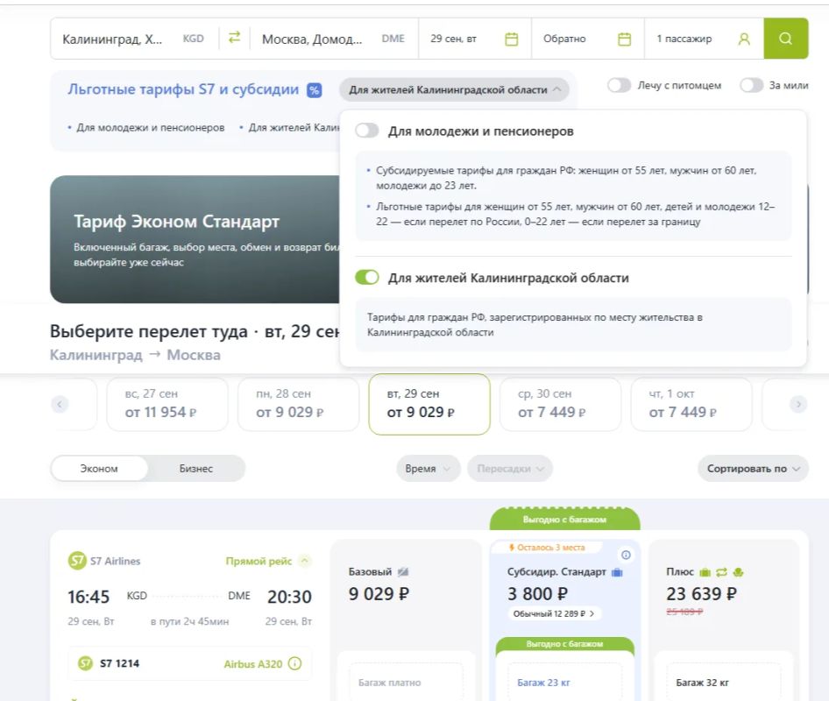Image resolution: width=829 pixels, height=701 pixels.
Task: Choose Плюс fare 23 639 ₽
Action: [701, 594]
